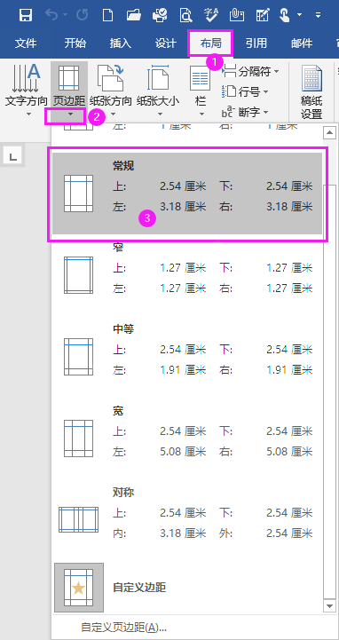Click the Redo icon
Image resolution: width=339 pixels, height=640 pixels.
82,15
